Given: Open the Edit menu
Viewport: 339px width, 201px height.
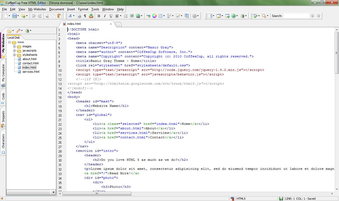Looking at the screenshot, I should tap(12, 9).
